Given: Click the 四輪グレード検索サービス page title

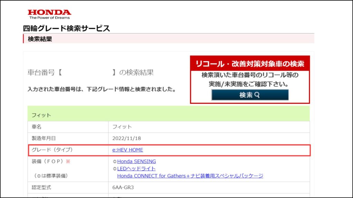Looking at the screenshot, I should tap(67, 28).
